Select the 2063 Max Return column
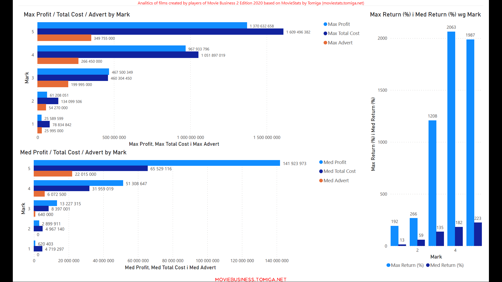The height and width of the screenshot is (282, 502). point(451,138)
